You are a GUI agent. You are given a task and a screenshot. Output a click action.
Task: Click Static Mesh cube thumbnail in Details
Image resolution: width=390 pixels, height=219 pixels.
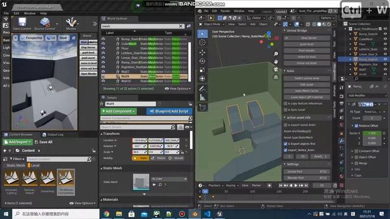(x=141, y=182)
